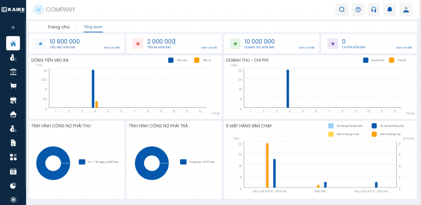Open the storefront sidebar icon
421x205 pixels.
tap(13, 100)
